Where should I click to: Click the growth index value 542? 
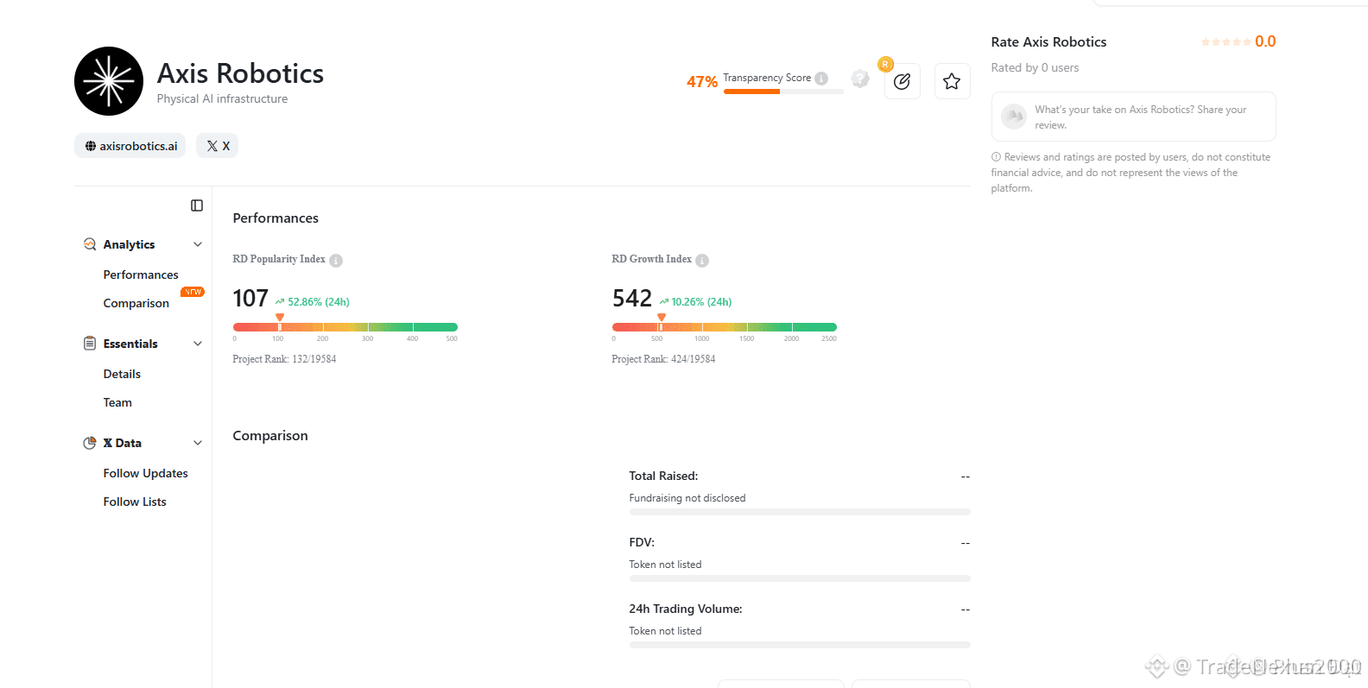click(632, 299)
